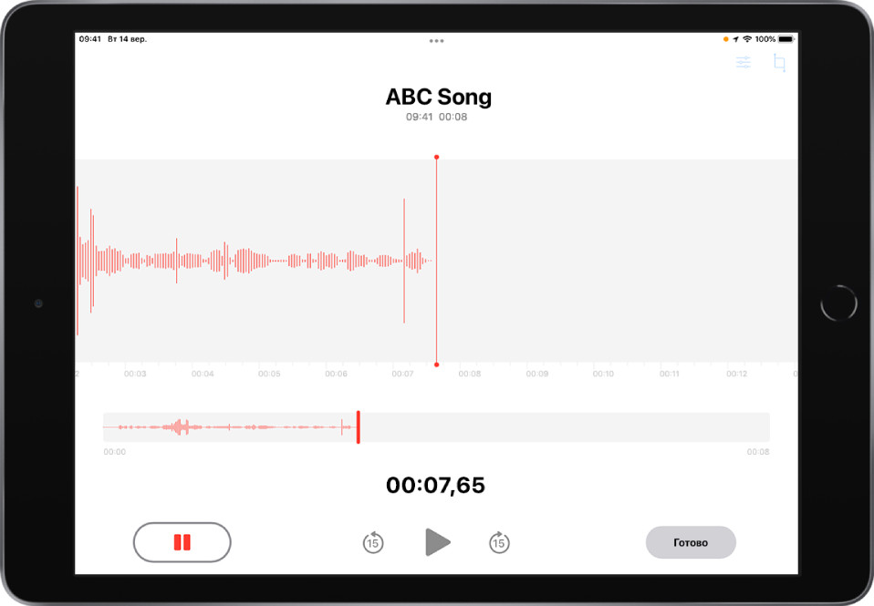Skip forward 15 seconds

pyautogui.click(x=499, y=542)
